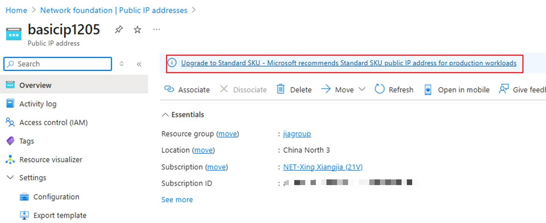
Task: Click Upgrade to Standard SKU link
Action: pyautogui.click(x=348, y=63)
